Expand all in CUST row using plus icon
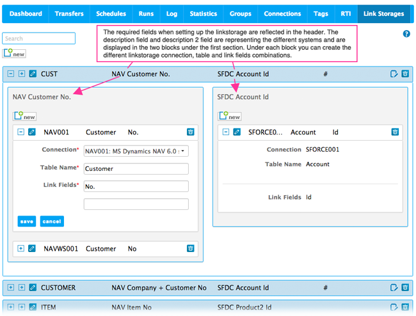The image size is (416, 316). pyautogui.click(x=22, y=74)
